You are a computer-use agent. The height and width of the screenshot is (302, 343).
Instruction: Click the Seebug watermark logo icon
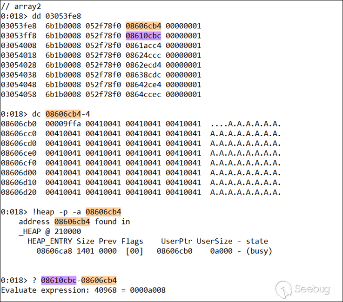(x=283, y=289)
